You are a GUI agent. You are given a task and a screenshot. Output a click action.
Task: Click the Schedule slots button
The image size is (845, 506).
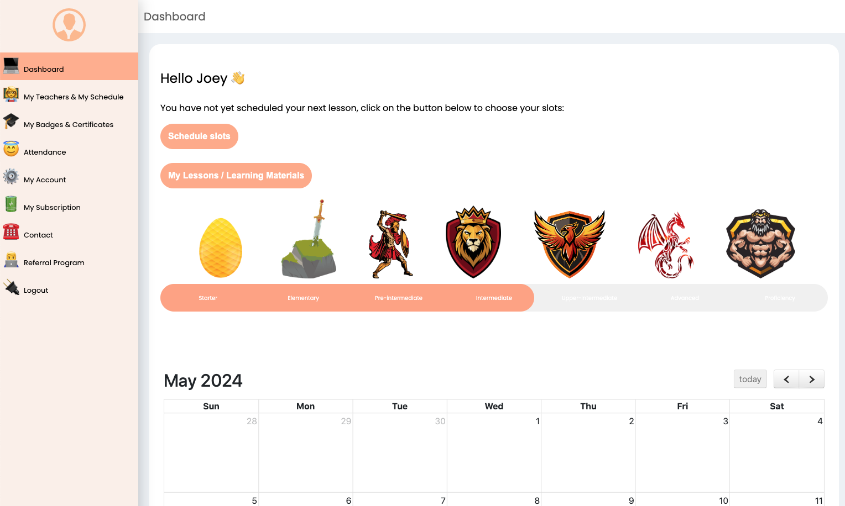point(199,136)
